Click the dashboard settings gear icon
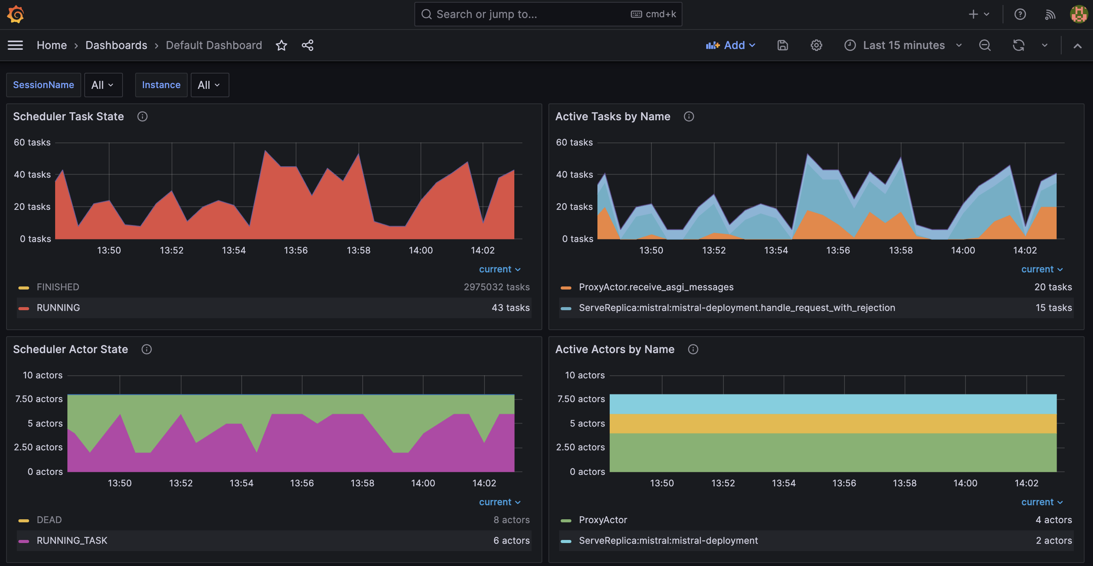This screenshot has height=566, width=1093. (816, 45)
